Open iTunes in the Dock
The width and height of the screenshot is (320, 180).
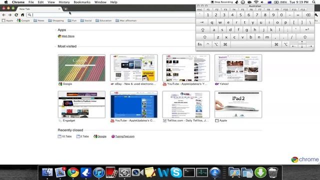[x=99, y=172]
